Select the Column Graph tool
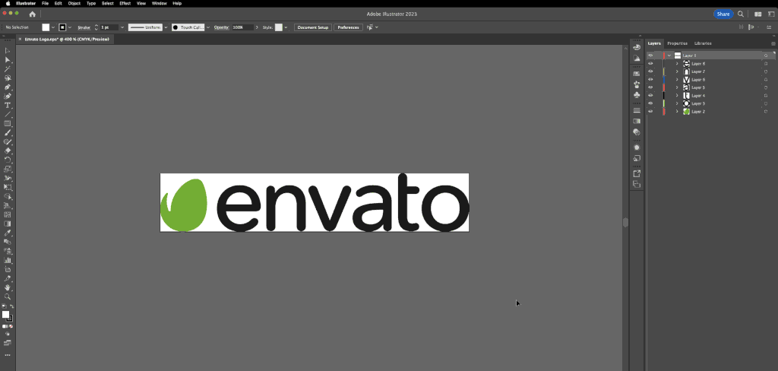Screen dimensions: 778x371 tap(8, 260)
